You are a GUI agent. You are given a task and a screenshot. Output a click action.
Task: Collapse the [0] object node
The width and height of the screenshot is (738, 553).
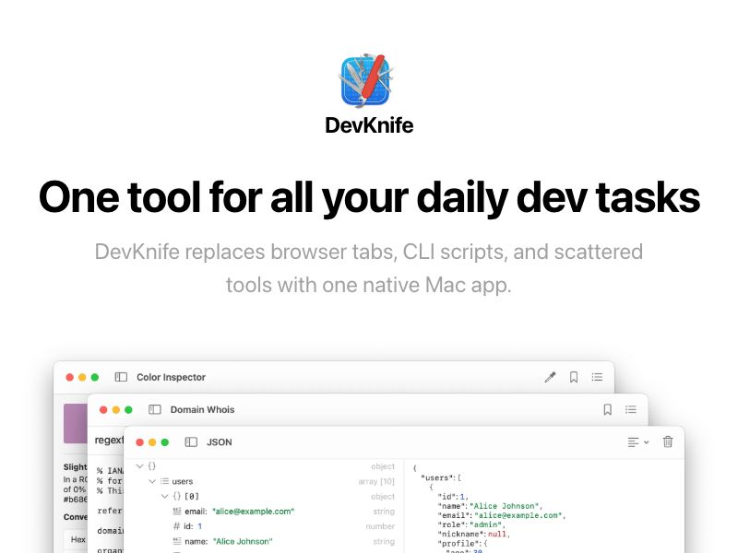pos(164,495)
